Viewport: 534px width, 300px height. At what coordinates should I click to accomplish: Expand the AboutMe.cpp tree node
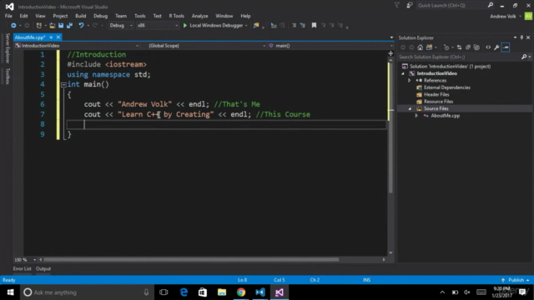[416, 116]
